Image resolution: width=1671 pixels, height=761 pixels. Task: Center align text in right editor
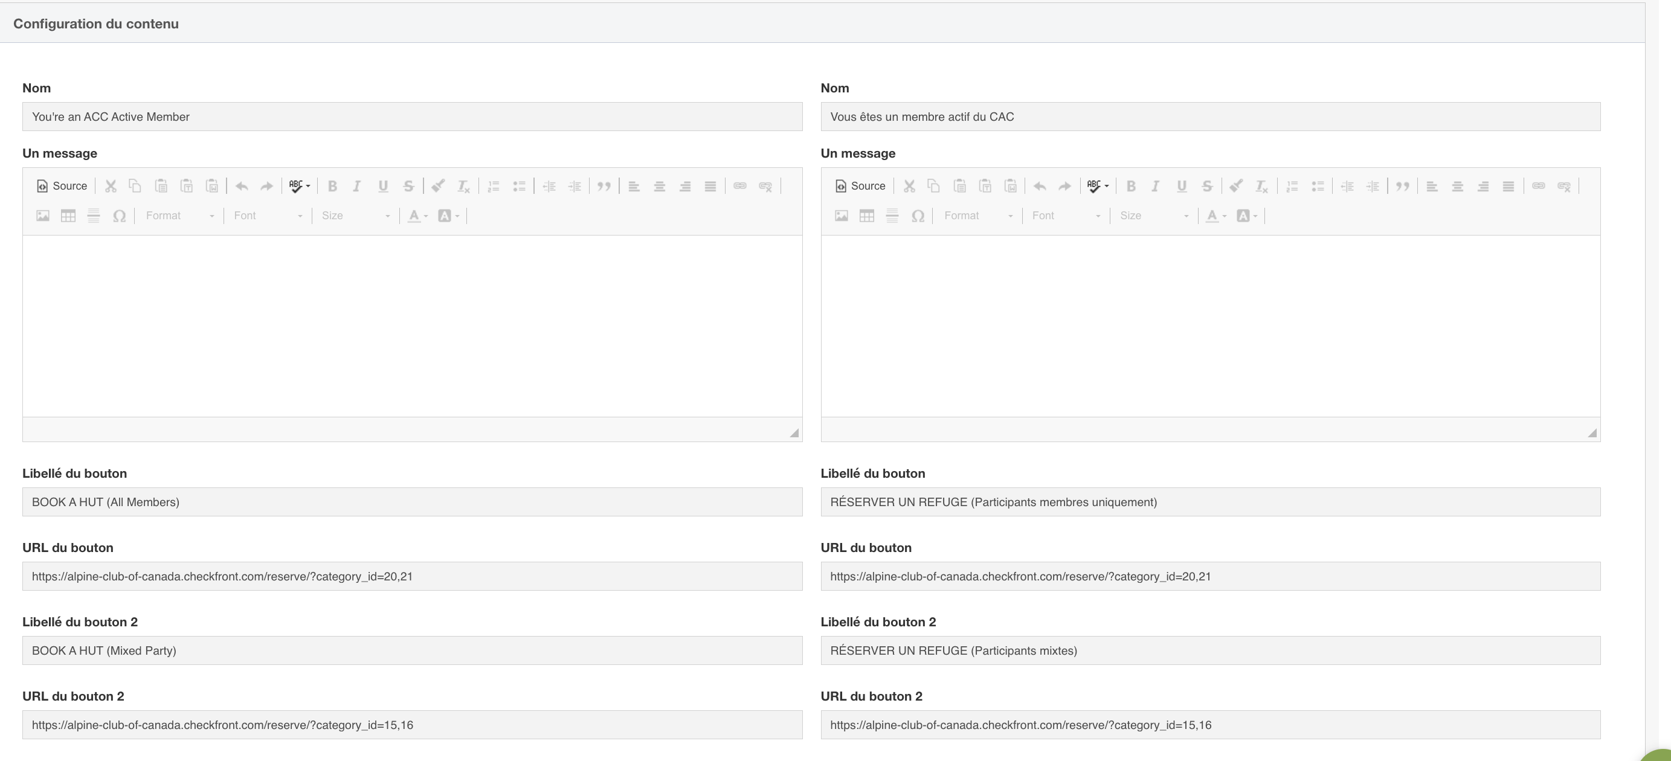point(1458,186)
